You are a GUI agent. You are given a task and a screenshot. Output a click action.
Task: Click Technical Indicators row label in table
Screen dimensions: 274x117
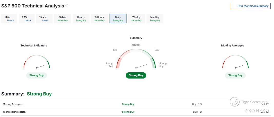click(14, 112)
